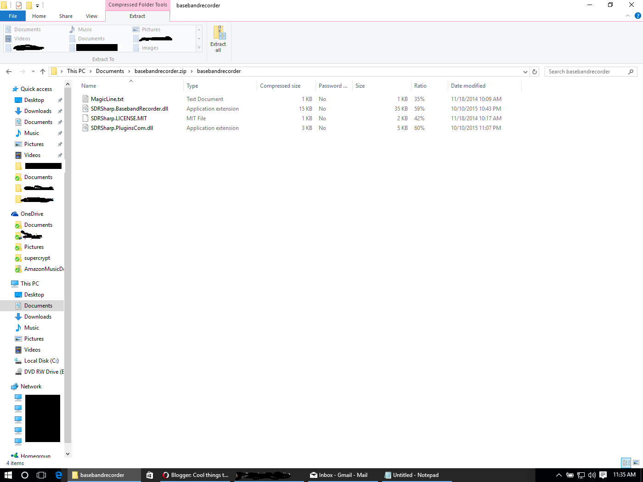Select Network in navigation pane
The width and height of the screenshot is (643, 482).
(x=31, y=387)
